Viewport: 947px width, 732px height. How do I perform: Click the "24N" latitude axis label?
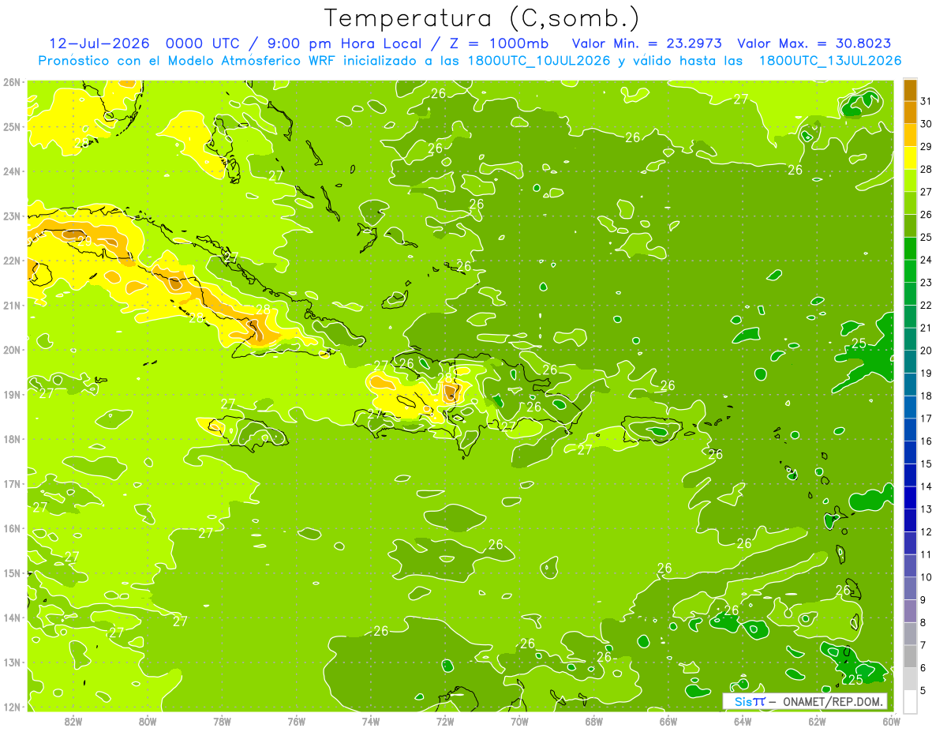coord(11,171)
